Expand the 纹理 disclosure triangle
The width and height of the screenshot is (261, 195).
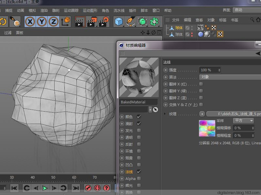pos(165,114)
